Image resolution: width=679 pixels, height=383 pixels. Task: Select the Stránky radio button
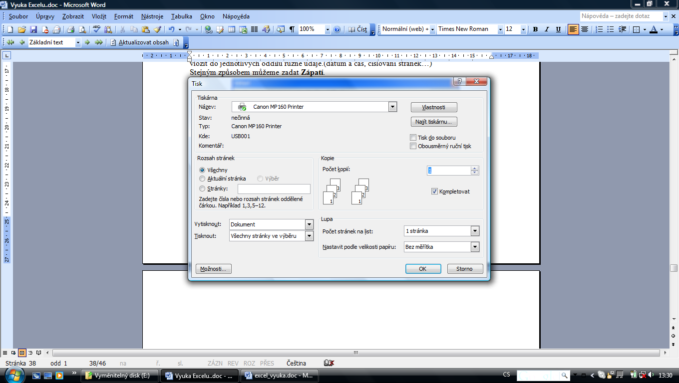(202, 189)
